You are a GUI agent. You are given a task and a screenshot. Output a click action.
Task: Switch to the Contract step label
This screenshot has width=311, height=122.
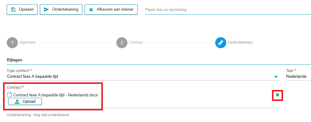pyautogui.click(x=136, y=42)
